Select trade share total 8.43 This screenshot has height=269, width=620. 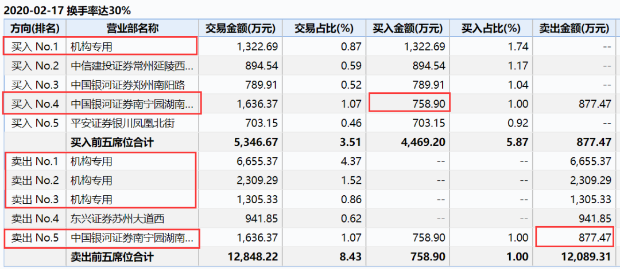pyautogui.click(x=351, y=257)
